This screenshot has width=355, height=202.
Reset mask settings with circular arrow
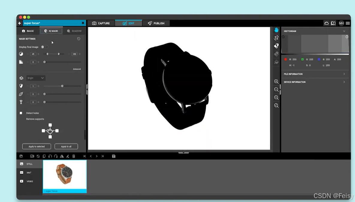(x=78, y=39)
